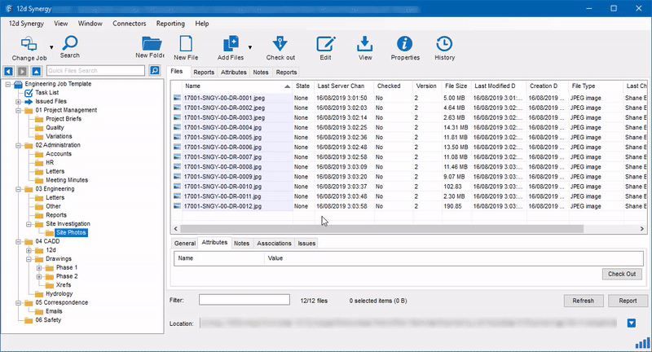The width and height of the screenshot is (652, 352).
Task: Open the Connectors menu
Action: coord(130,24)
